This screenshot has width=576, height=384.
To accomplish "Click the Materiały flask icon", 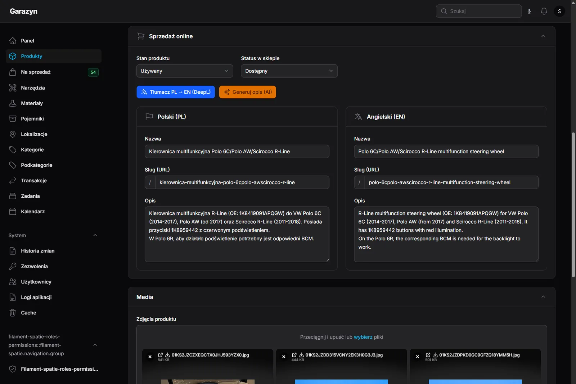I will tap(13, 103).
